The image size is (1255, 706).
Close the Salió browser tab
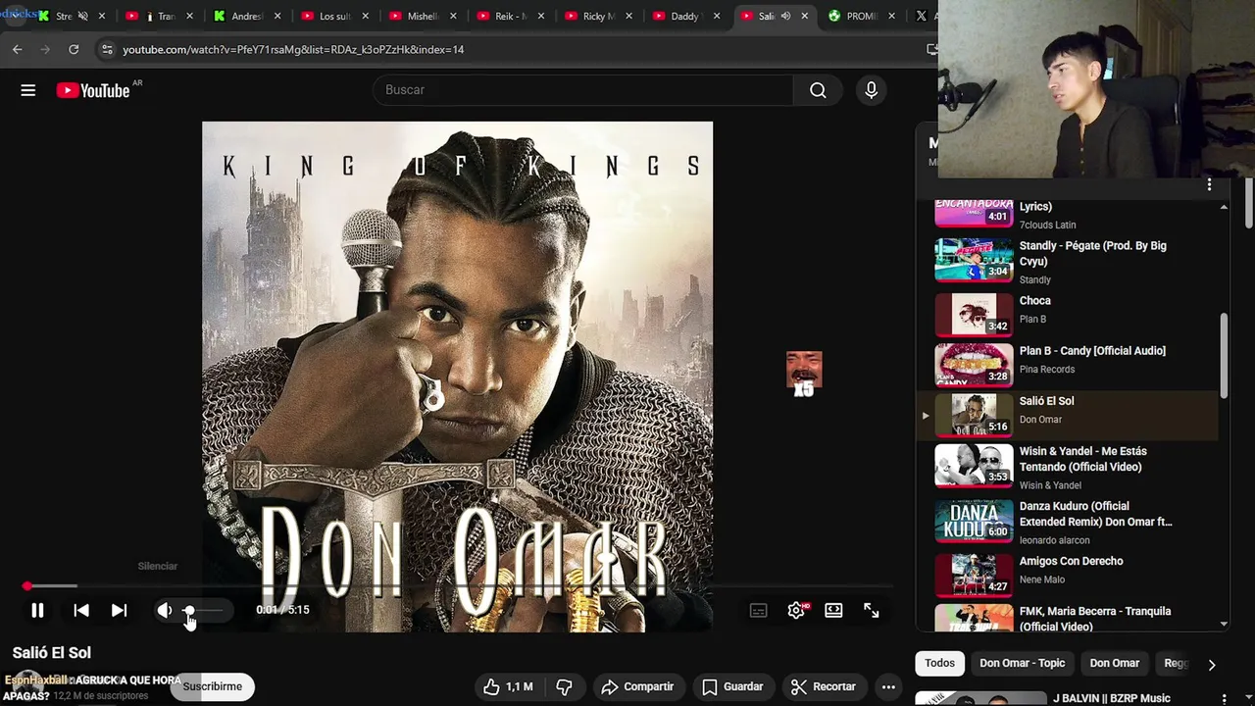[805, 16]
